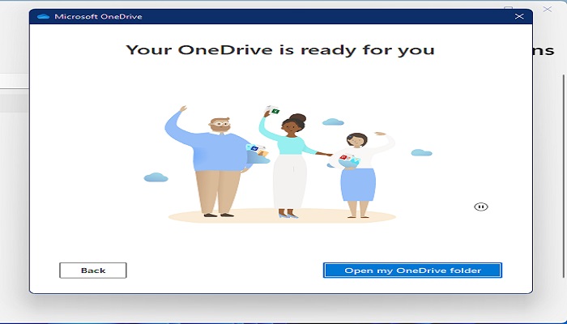The width and height of the screenshot is (567, 324).
Task: Click the 'Your OneDrive is ready for you' heading
Action: [280, 50]
